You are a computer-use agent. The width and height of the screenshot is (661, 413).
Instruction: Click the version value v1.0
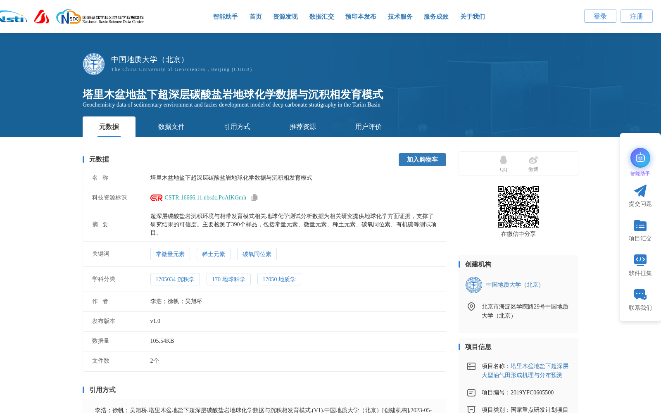tap(155, 321)
